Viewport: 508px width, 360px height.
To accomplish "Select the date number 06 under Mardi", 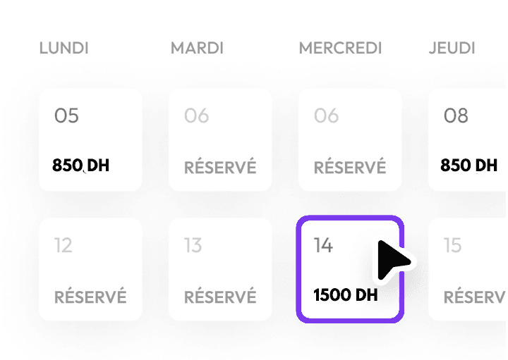I will tap(196, 116).
